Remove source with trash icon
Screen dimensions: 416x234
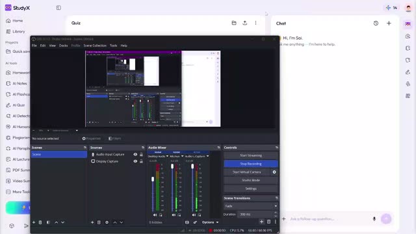point(99,222)
